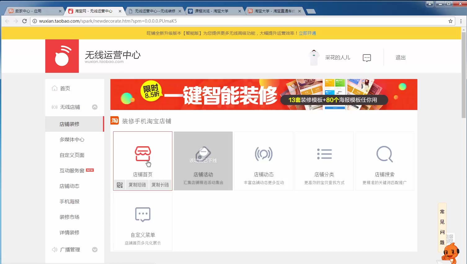The width and height of the screenshot is (467, 264).
Task: Open 装修市场 in the sidebar
Action: click(69, 217)
